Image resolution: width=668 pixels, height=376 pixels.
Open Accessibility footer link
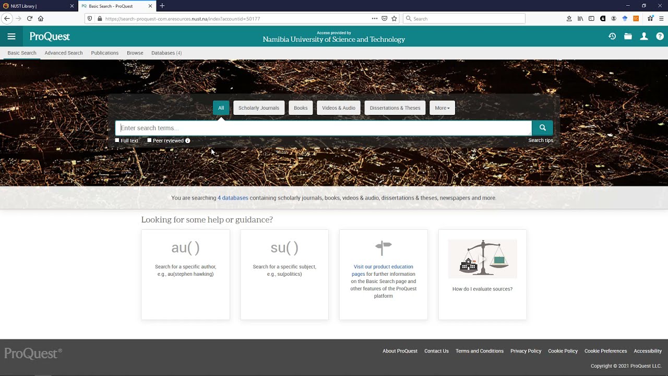point(648,351)
